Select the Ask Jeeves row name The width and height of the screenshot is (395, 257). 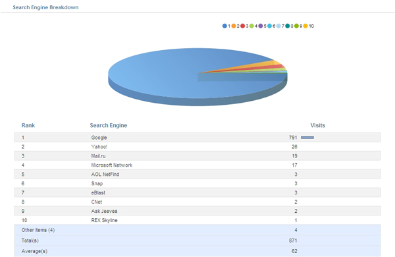pyautogui.click(x=104, y=211)
